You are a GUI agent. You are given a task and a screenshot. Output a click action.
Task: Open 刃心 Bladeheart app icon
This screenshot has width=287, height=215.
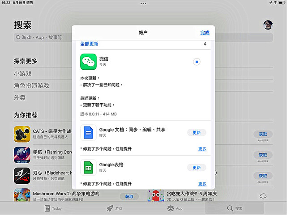[22, 176]
